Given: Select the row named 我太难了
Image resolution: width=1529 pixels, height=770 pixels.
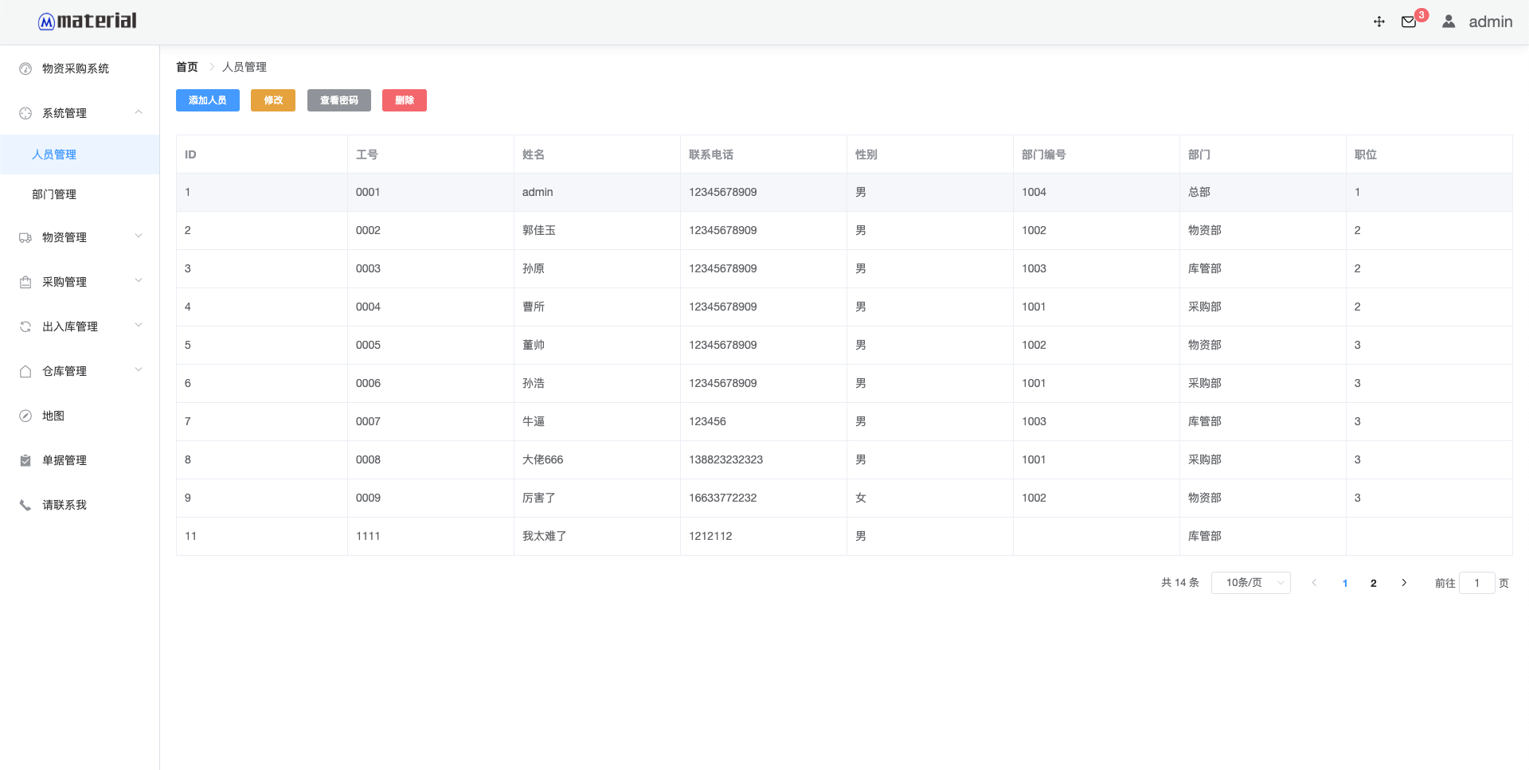Looking at the screenshot, I should [844, 536].
